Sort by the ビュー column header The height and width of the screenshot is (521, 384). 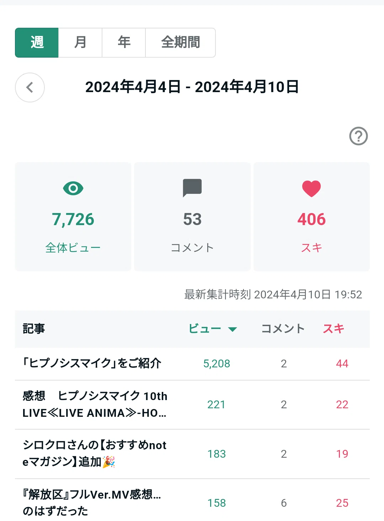pos(205,329)
